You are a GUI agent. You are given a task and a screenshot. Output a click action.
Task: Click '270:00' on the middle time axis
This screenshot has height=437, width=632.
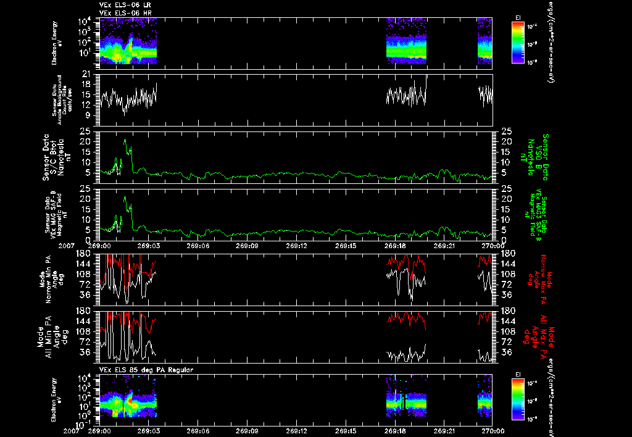point(494,246)
